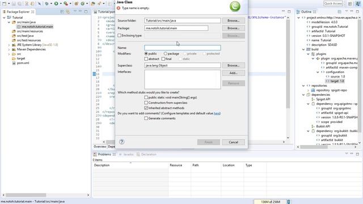Viewport: 363px width, 204px height.
Task: Expand the JRE System Library node
Action: pos(9,45)
